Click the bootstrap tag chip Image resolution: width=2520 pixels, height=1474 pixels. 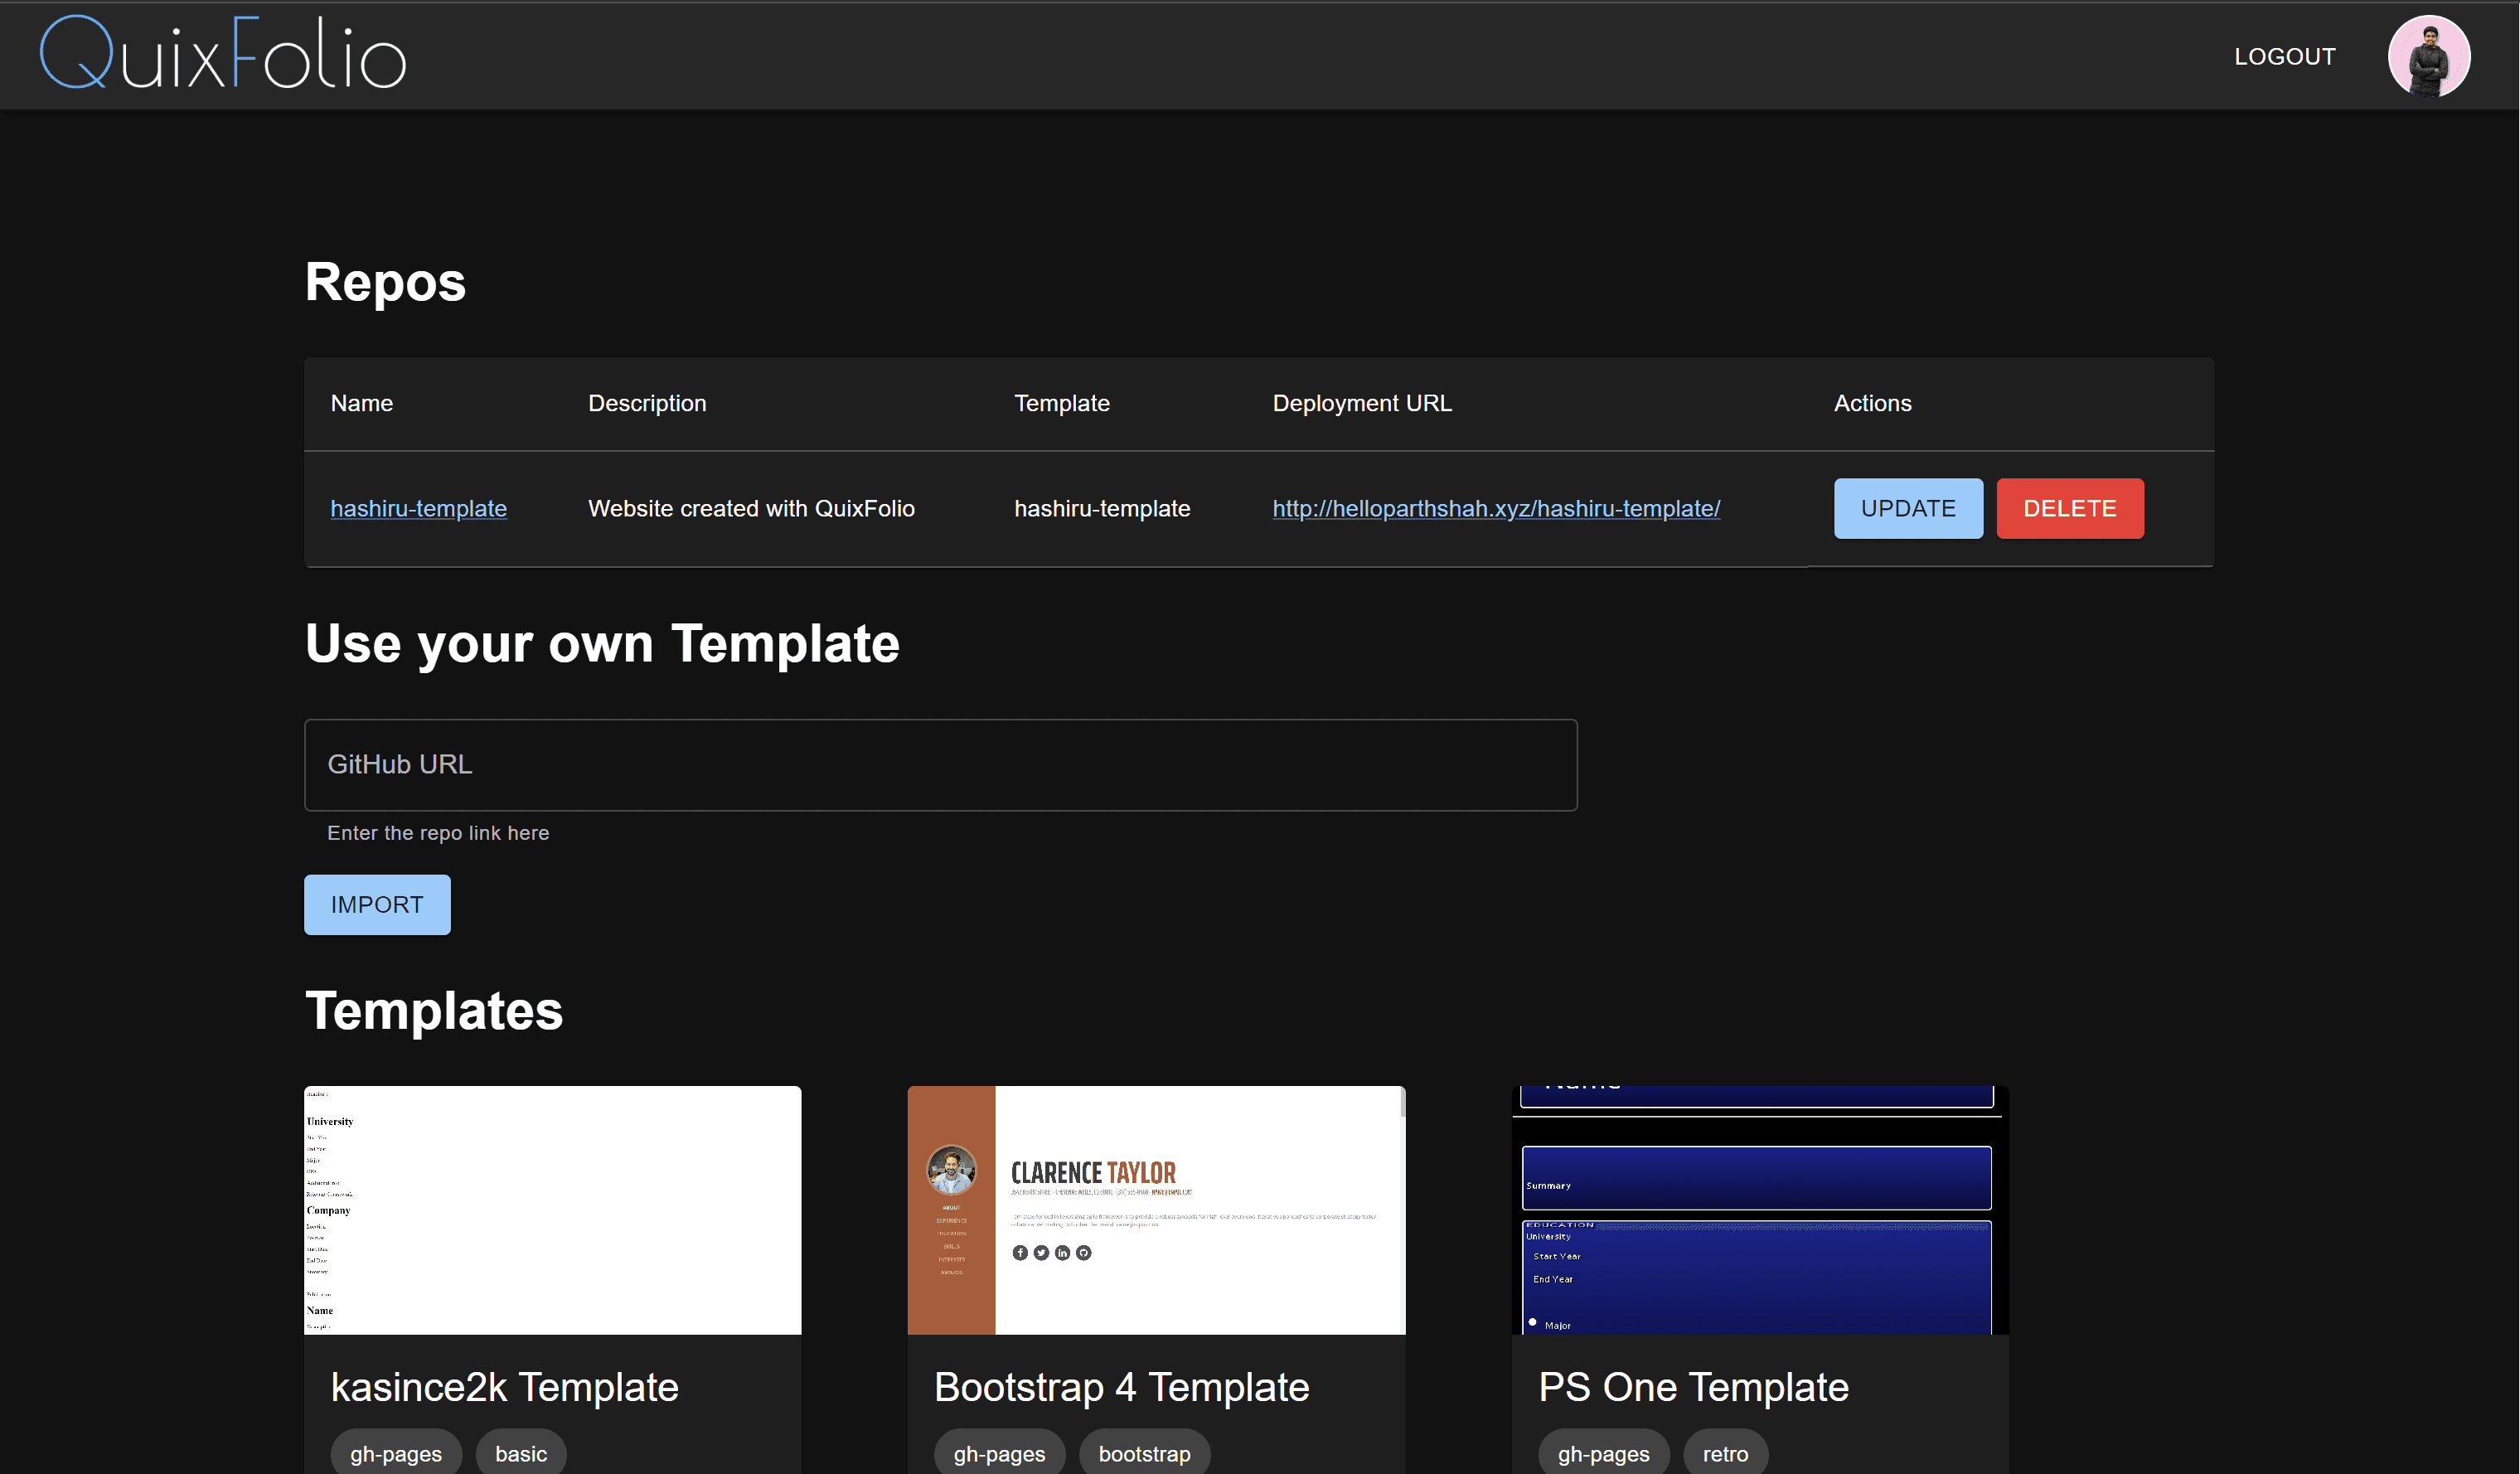(1144, 1453)
